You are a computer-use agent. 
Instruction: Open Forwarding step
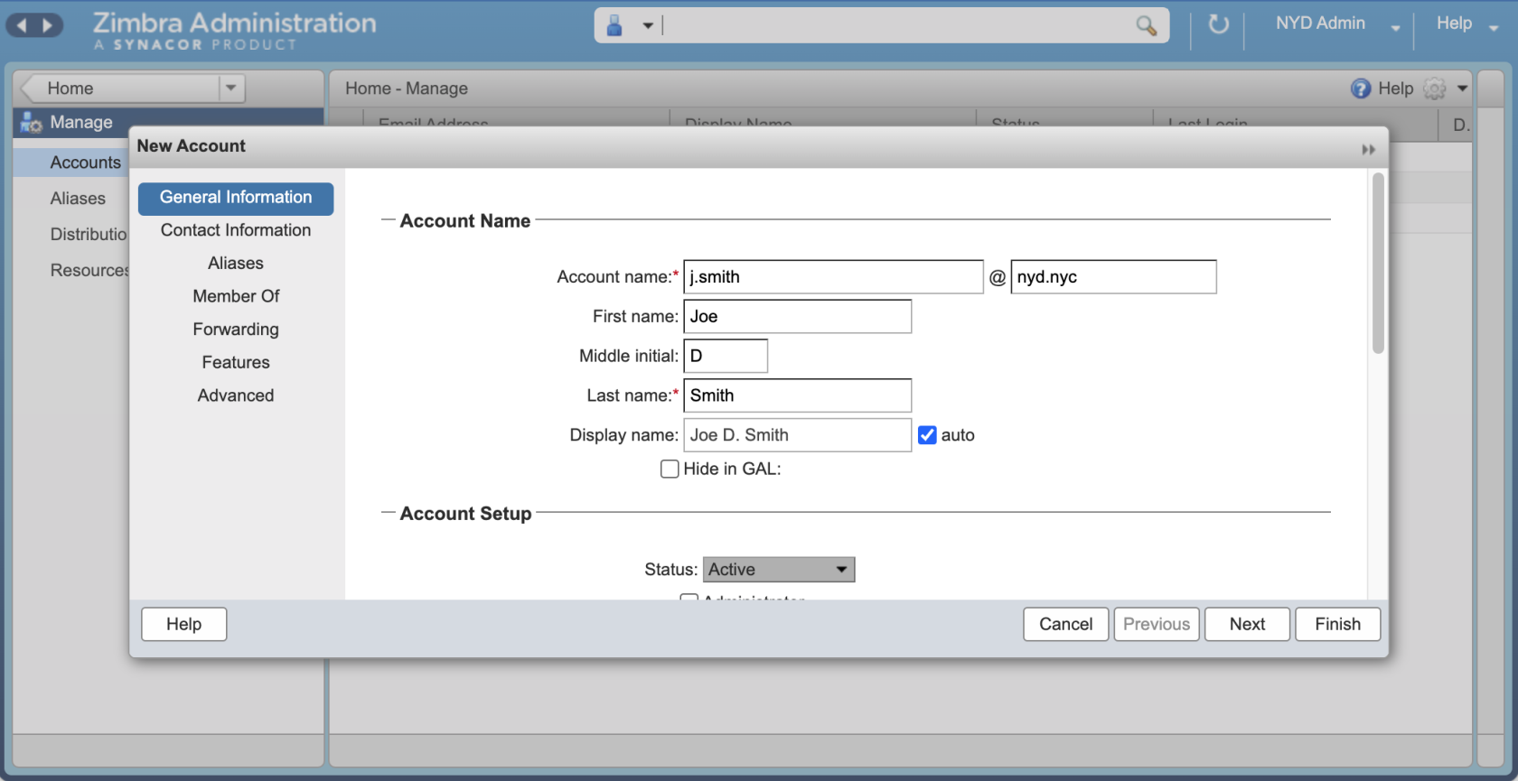click(x=236, y=330)
